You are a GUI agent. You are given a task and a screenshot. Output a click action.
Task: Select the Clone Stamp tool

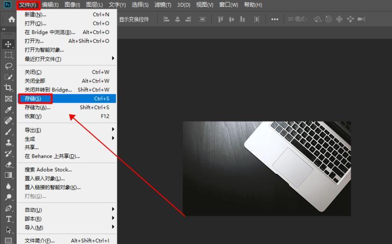pos(8,143)
